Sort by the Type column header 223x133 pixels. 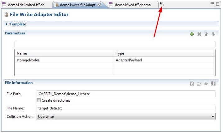[164, 53]
